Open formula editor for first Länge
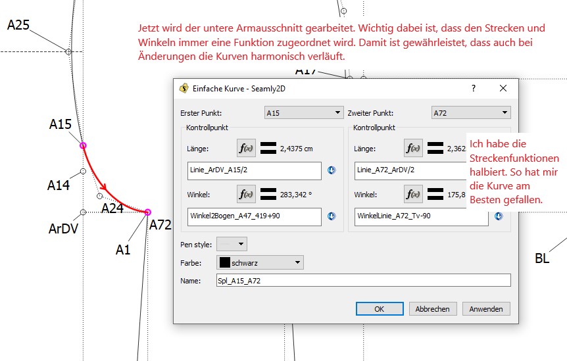 [x=245, y=149]
